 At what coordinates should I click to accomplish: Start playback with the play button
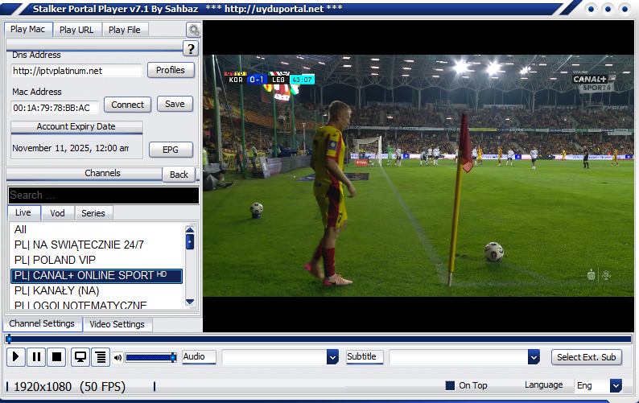tap(16, 357)
